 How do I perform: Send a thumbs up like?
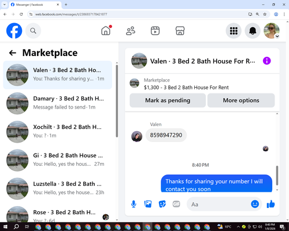pyautogui.click(x=271, y=204)
